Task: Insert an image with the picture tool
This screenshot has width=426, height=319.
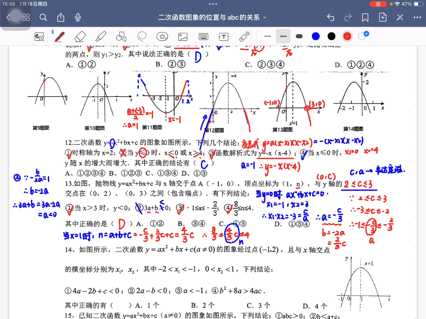Action: point(183,37)
